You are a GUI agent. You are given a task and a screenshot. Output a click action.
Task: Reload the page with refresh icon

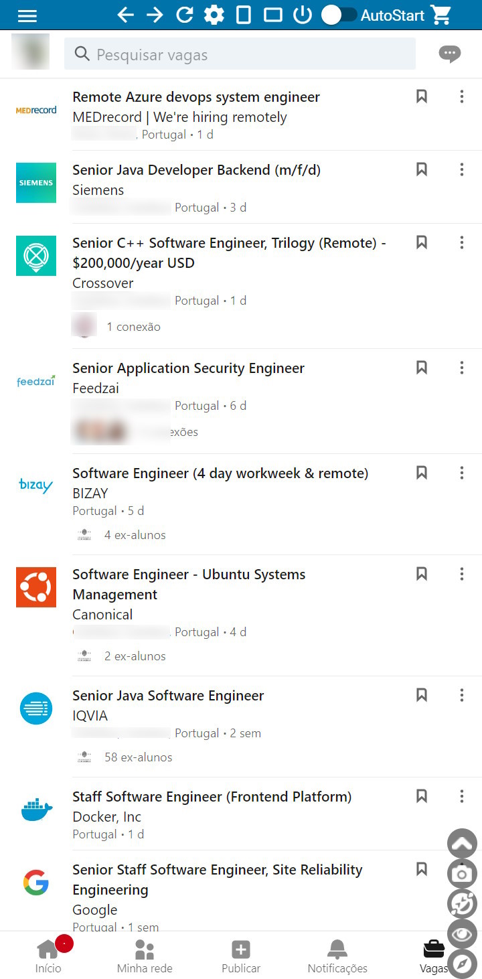tap(184, 15)
